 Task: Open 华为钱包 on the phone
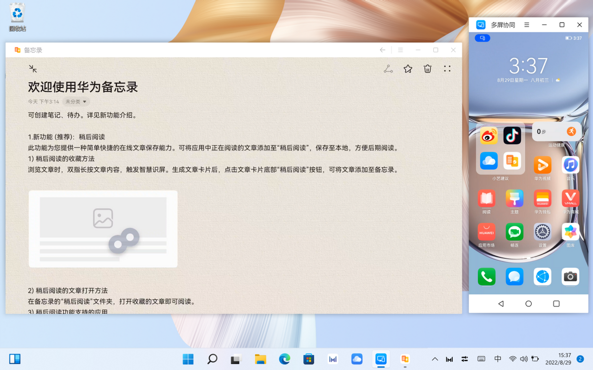pyautogui.click(x=543, y=198)
